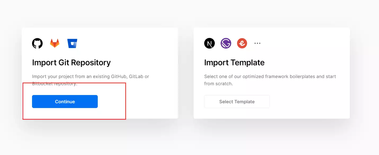Click the Import Template heading
The width and height of the screenshot is (379, 155).
pyautogui.click(x=234, y=63)
